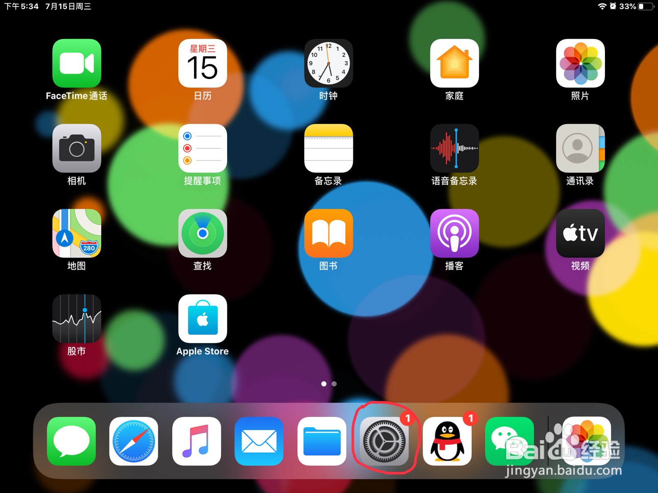Tap the date 7月15日周三
658x493 pixels.
coord(68,6)
